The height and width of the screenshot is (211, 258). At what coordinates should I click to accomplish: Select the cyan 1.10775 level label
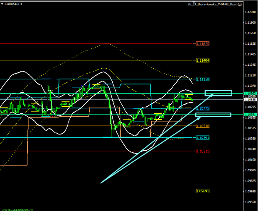coord(203,108)
